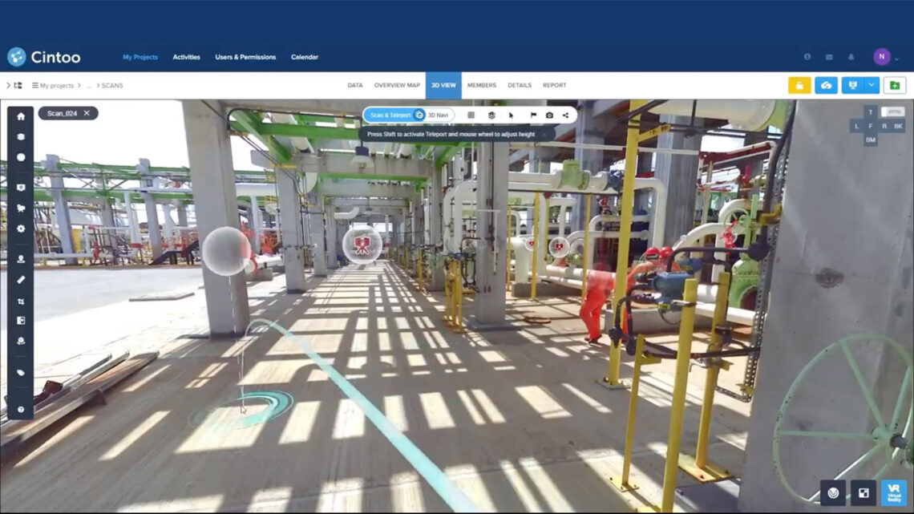Click the section panel icon below crop
The image size is (914, 514).
point(21,321)
